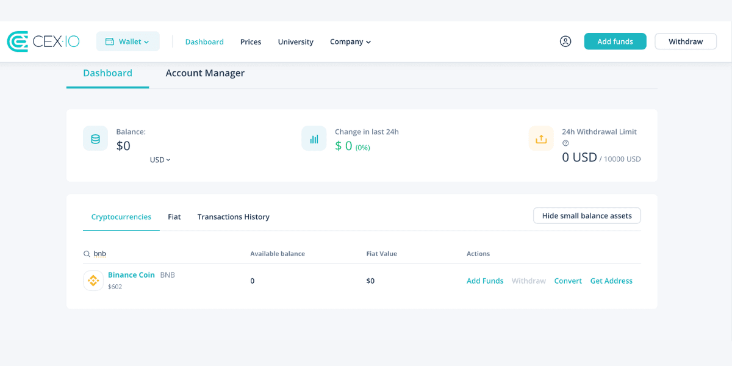732x366 pixels.
Task: Click the withdrawal limit help question icon
Action: pos(565,143)
